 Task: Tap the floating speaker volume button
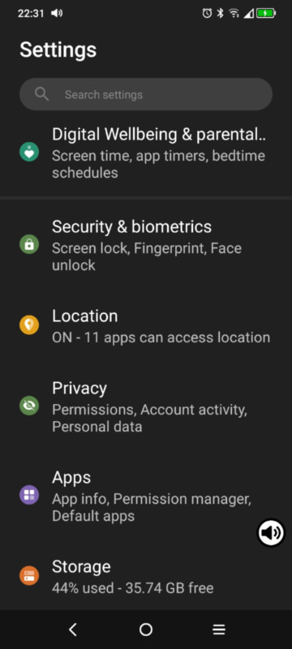(x=272, y=533)
